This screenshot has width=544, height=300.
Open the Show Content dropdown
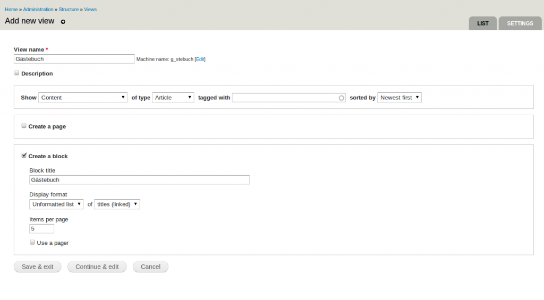82,98
